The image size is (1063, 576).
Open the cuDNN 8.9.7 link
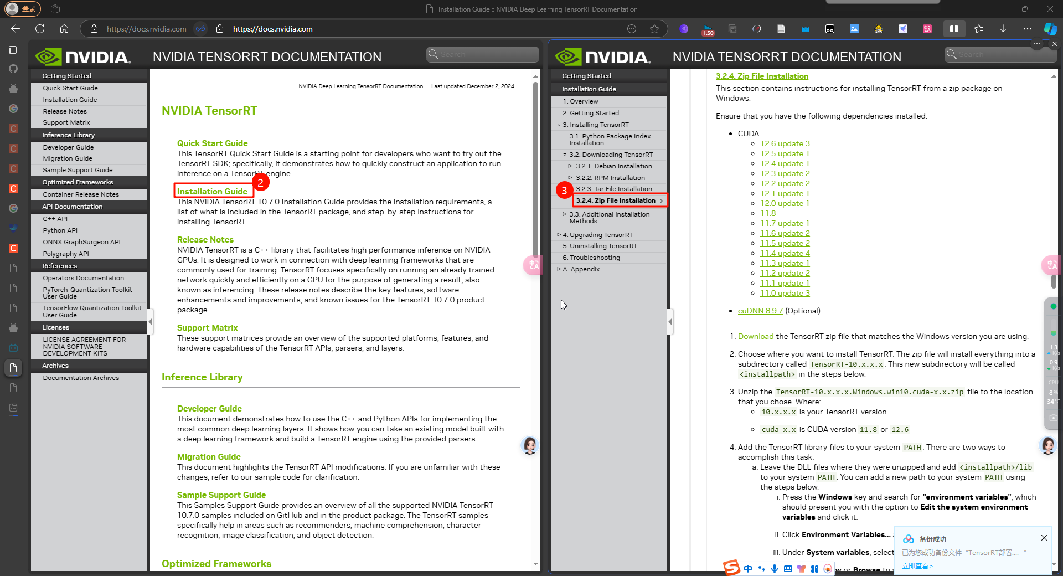pos(760,311)
